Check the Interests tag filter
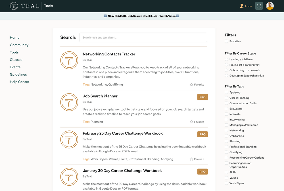The image size is (284, 191). (226, 114)
